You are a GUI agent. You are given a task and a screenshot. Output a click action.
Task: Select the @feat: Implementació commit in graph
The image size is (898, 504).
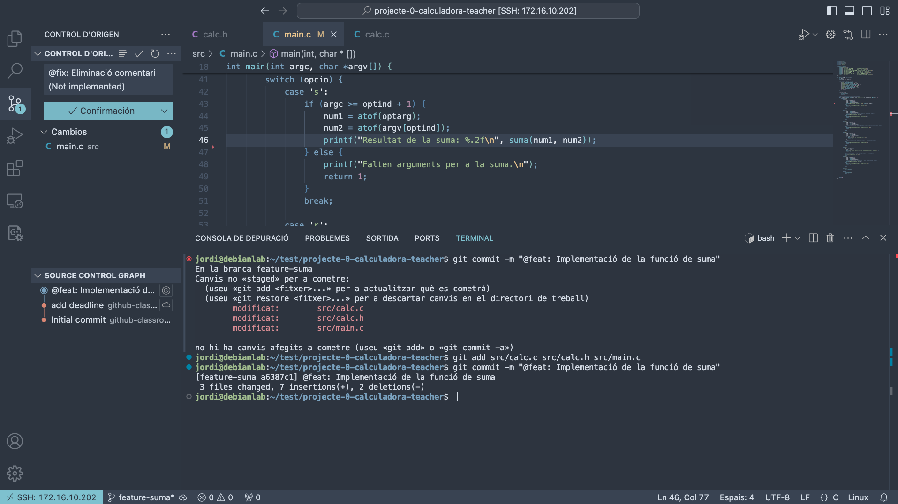[103, 290]
